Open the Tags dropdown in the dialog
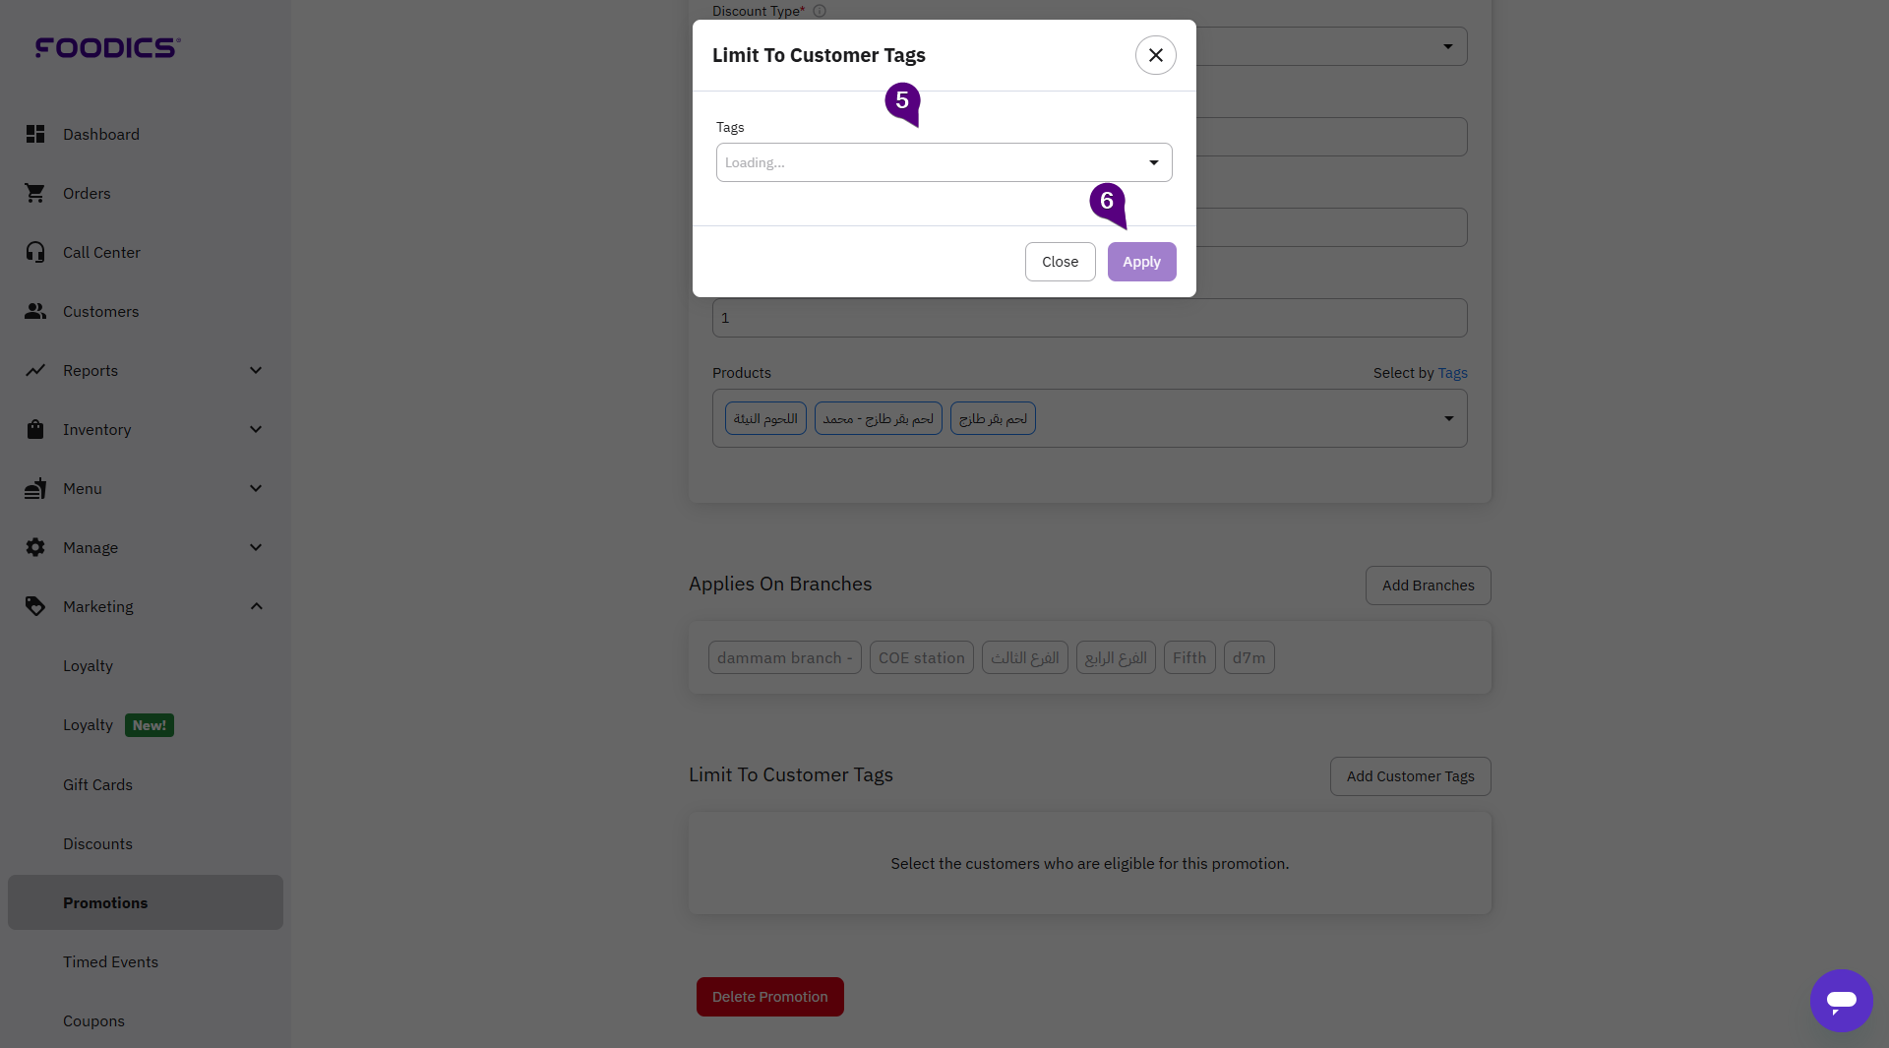 (944, 162)
